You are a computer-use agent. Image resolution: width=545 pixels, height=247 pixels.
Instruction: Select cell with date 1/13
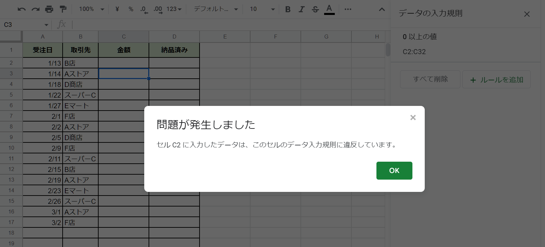(x=43, y=63)
